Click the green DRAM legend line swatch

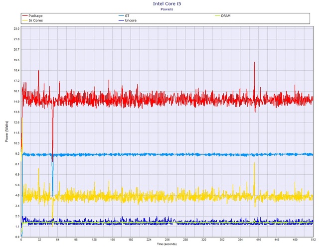tap(217, 16)
